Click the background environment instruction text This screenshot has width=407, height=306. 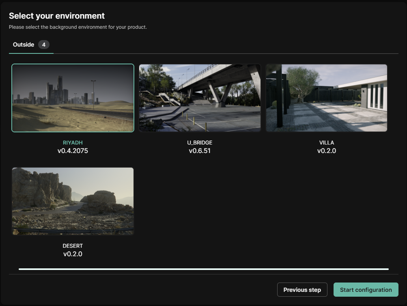point(78,27)
